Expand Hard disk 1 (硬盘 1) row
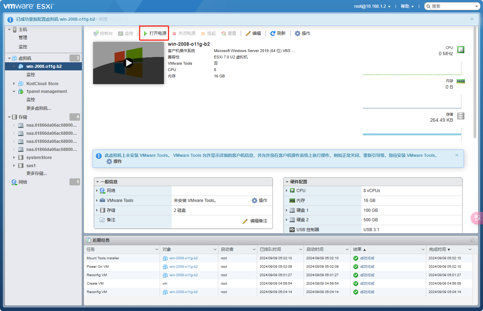483x311 pixels. pyautogui.click(x=287, y=210)
